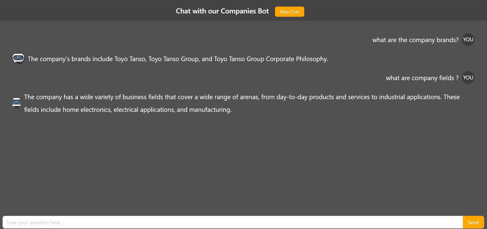Image resolution: width=487 pixels, height=229 pixels.
Task: Start a conversation with New Chat button
Action: pyautogui.click(x=290, y=12)
